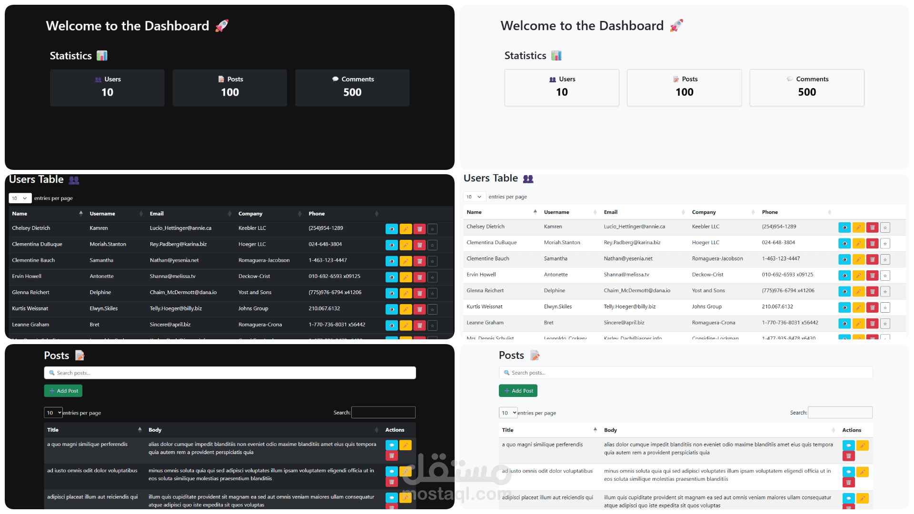Screen dimensions: 914x514
Task: Open the entries per page selector in Posts section
Action: pyautogui.click(x=53, y=413)
